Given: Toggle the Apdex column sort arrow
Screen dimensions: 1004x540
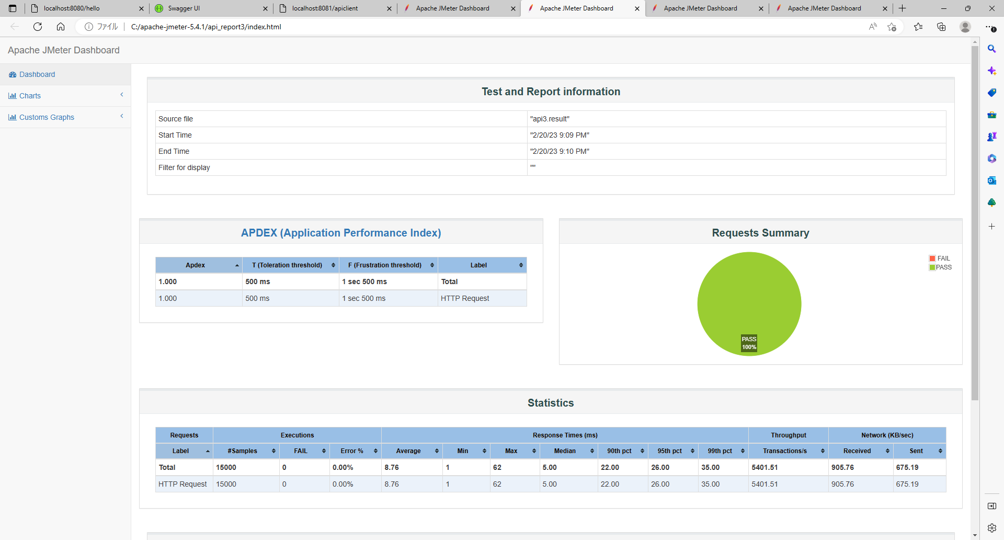Looking at the screenshot, I should tap(237, 265).
